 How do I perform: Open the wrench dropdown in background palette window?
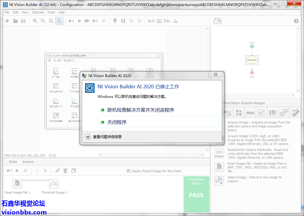[69, 61]
